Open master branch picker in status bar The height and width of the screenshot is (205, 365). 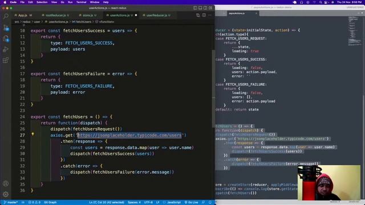coord(11,202)
